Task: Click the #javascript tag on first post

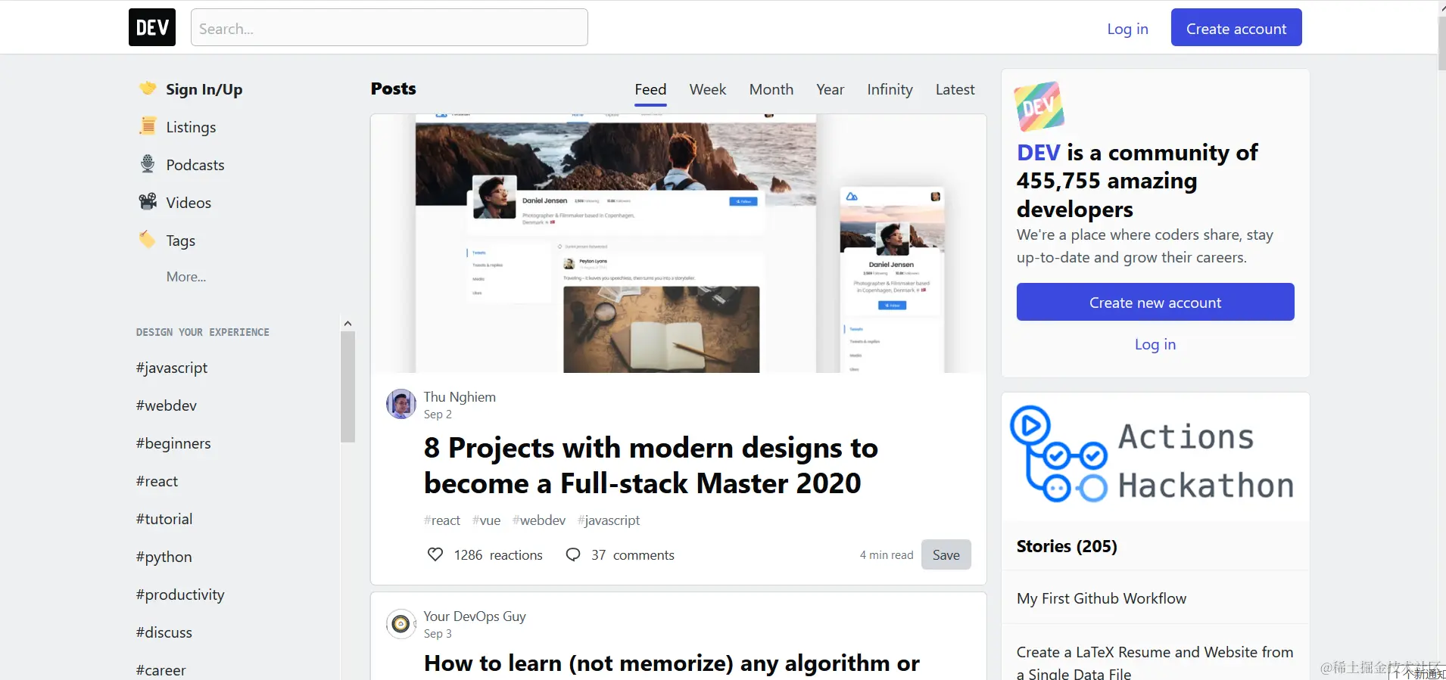Action: tap(609, 520)
